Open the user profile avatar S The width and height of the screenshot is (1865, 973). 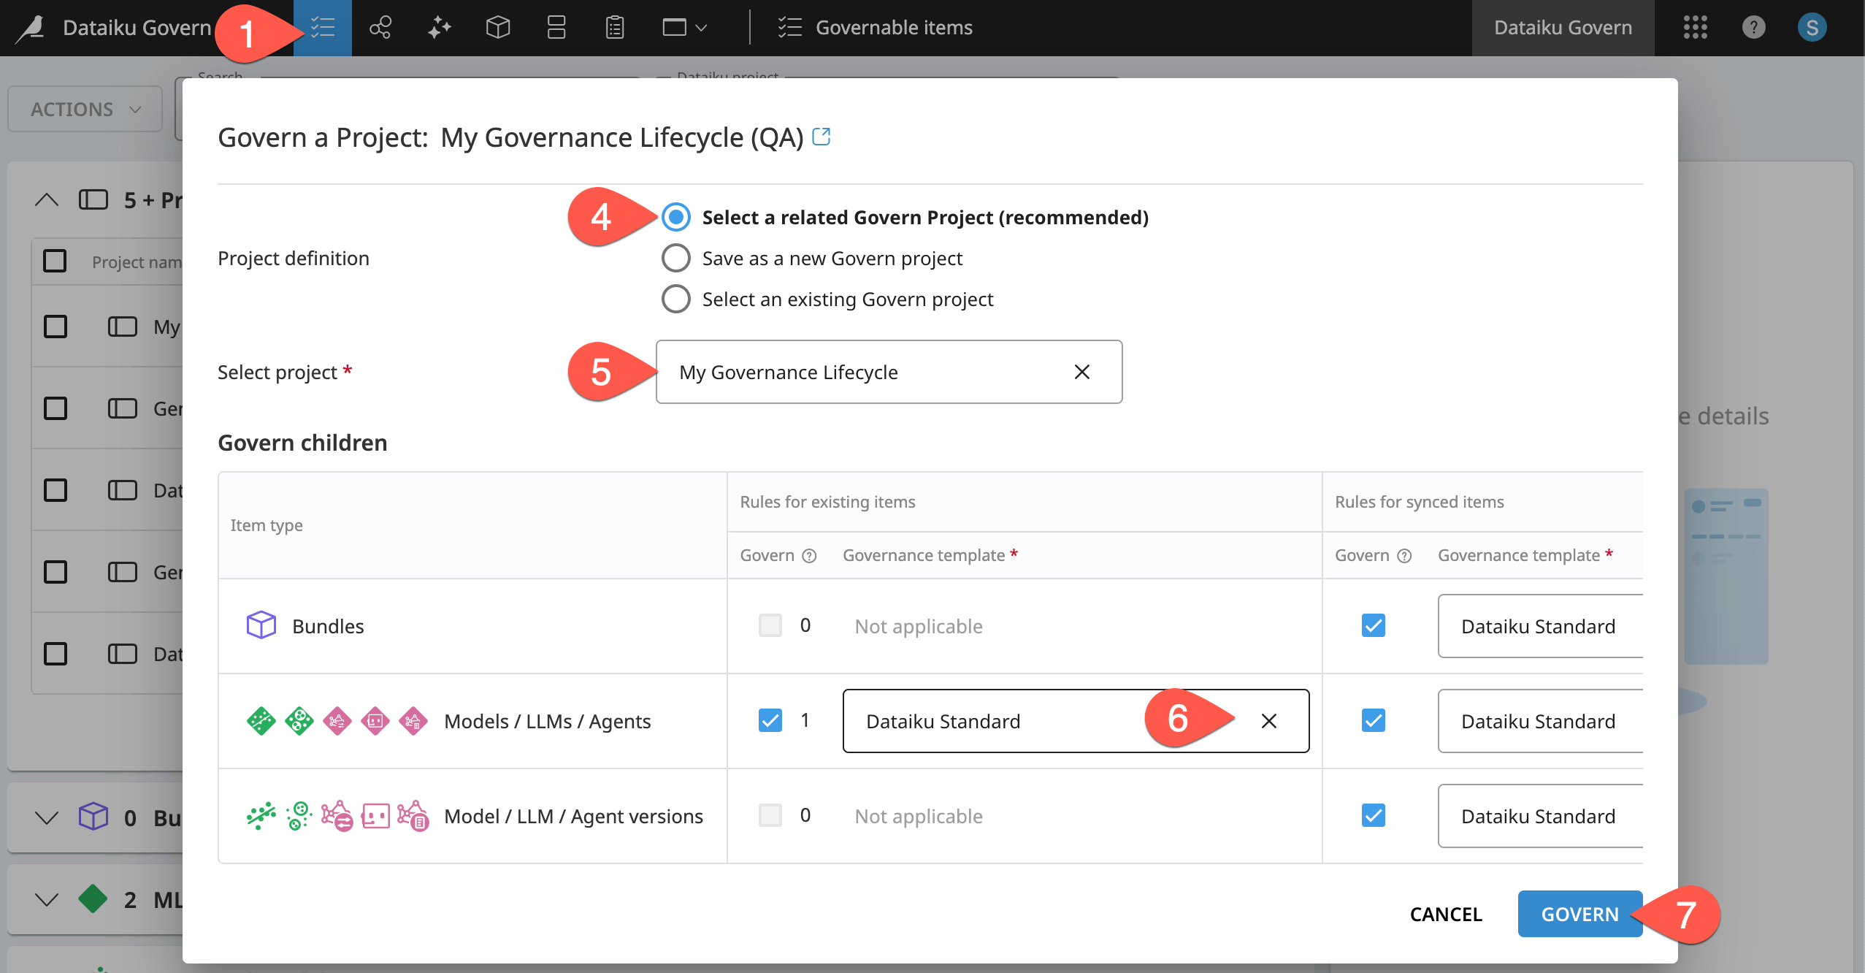click(1812, 28)
